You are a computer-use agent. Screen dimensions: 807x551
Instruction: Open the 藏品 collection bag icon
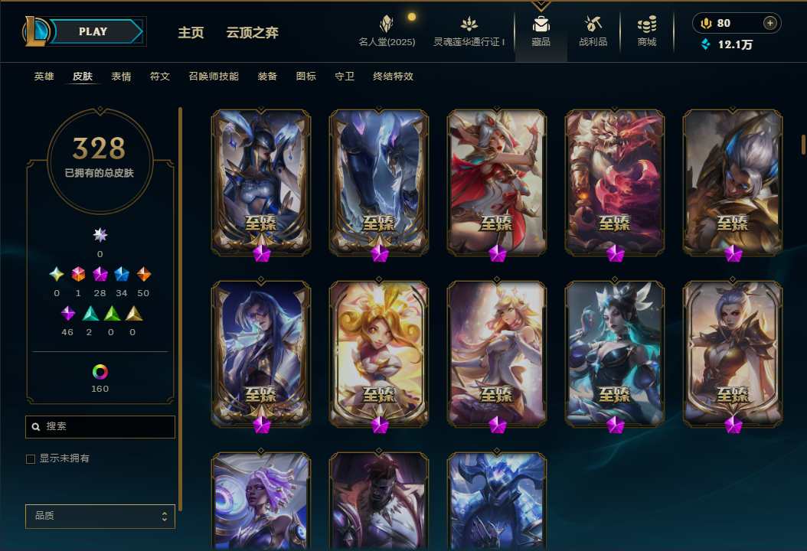tap(541, 24)
